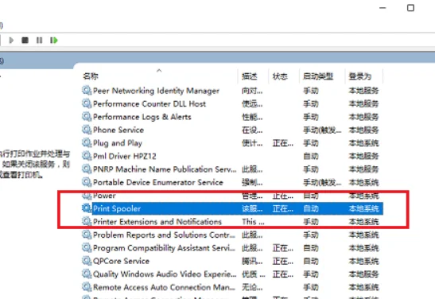Image resolution: width=435 pixels, height=299 pixels.
Task: Toggle sort arrow above 名称 column
Action: click(x=159, y=71)
